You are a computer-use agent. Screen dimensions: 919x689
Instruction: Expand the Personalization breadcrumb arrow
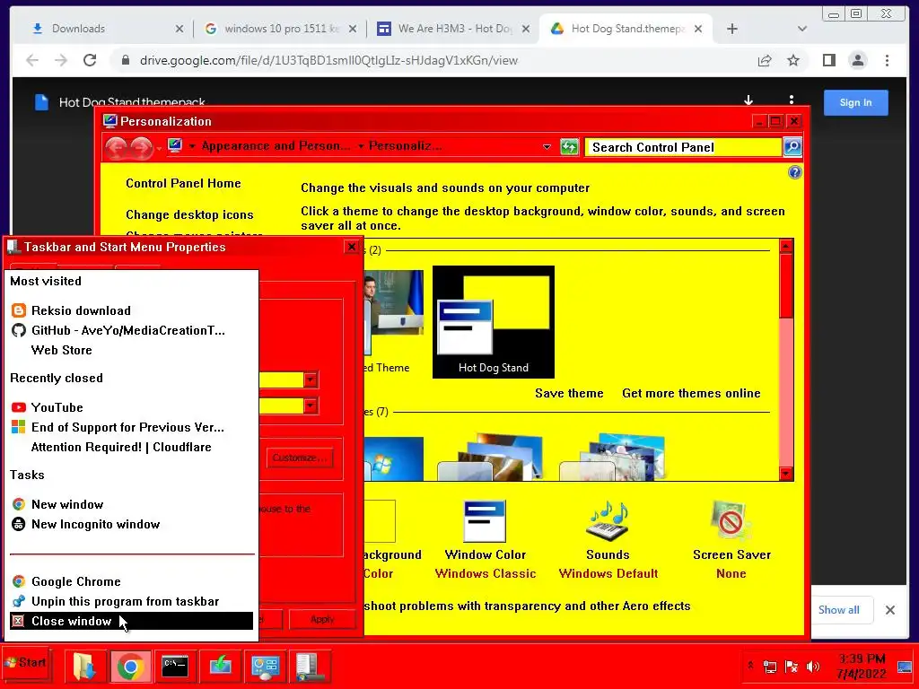pyautogui.click(x=361, y=146)
